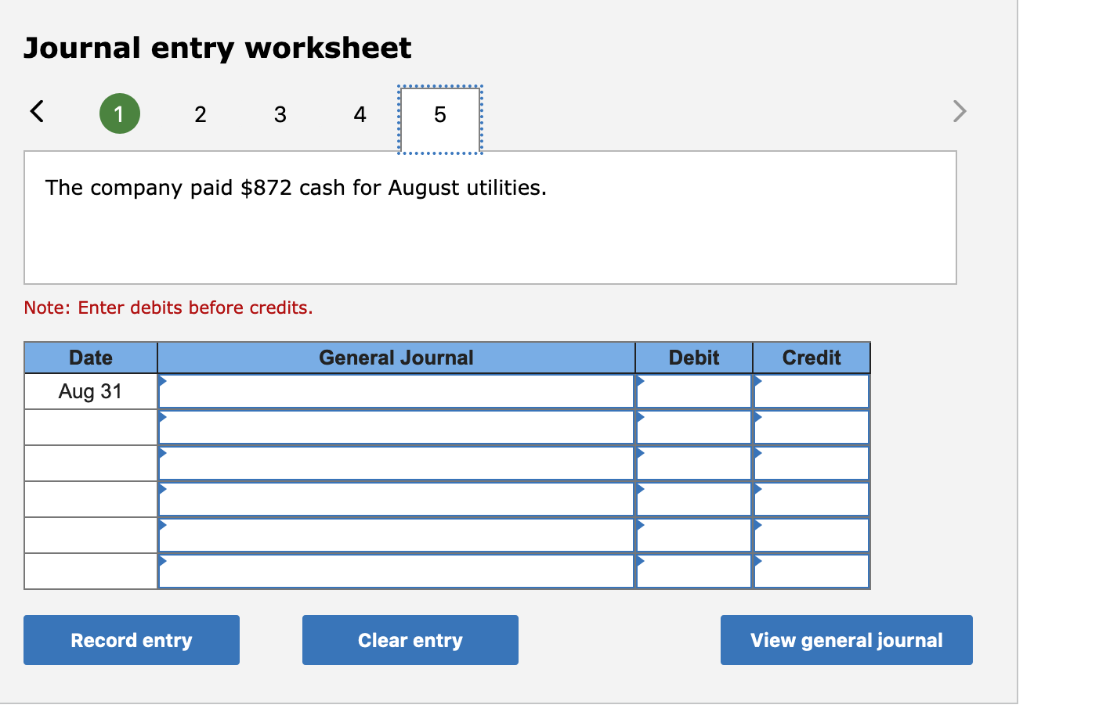Go to journal entry 3

pyautogui.click(x=280, y=114)
